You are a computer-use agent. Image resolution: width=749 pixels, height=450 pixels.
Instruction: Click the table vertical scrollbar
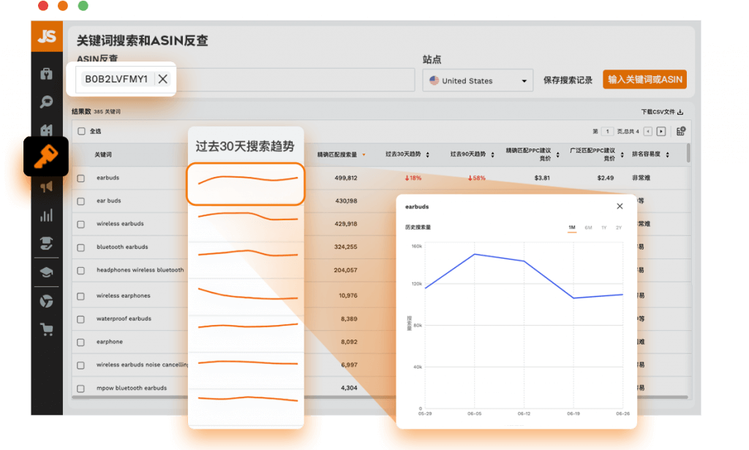(x=688, y=153)
